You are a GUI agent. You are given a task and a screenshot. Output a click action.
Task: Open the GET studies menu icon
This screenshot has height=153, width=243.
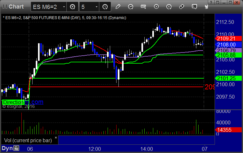coord(143,7)
